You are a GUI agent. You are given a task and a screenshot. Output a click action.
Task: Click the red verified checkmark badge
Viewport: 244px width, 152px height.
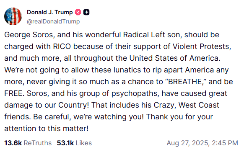[78, 12]
